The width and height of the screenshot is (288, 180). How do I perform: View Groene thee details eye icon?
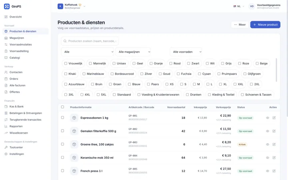tap(268, 144)
